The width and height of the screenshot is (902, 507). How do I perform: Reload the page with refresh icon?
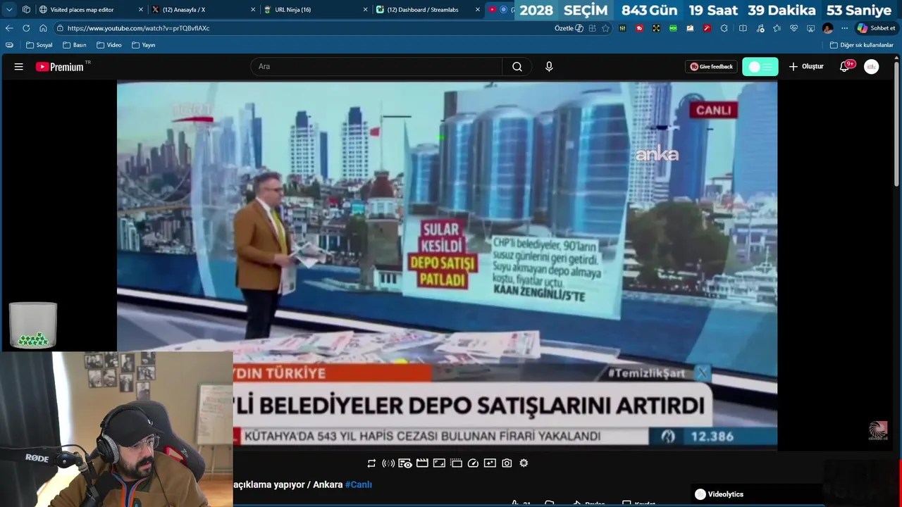[26, 28]
